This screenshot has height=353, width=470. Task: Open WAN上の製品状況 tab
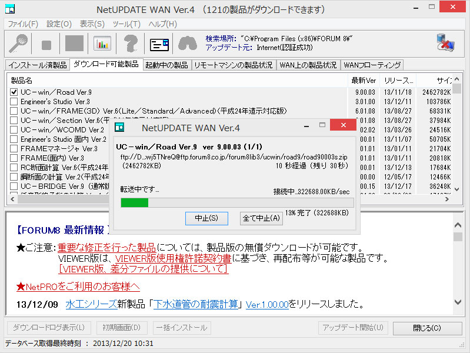[308, 65]
